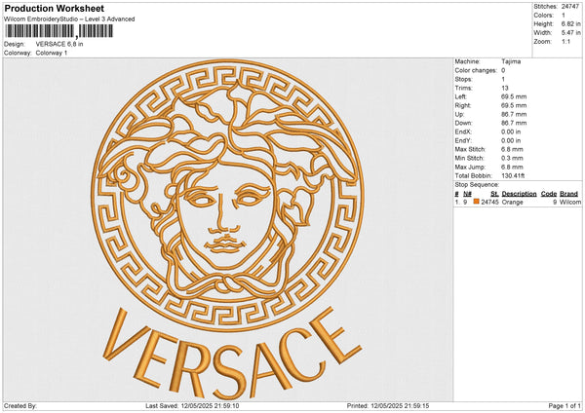Click the 'Created By:' label
Viewport: 585px width, 413px height.
coord(20,405)
